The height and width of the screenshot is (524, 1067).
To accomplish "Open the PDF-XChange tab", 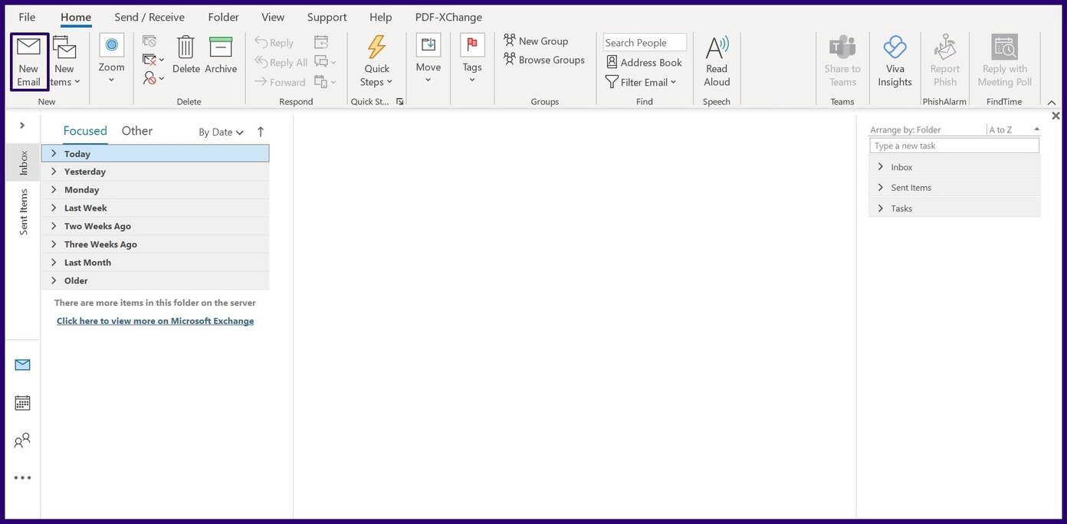I will coord(448,17).
